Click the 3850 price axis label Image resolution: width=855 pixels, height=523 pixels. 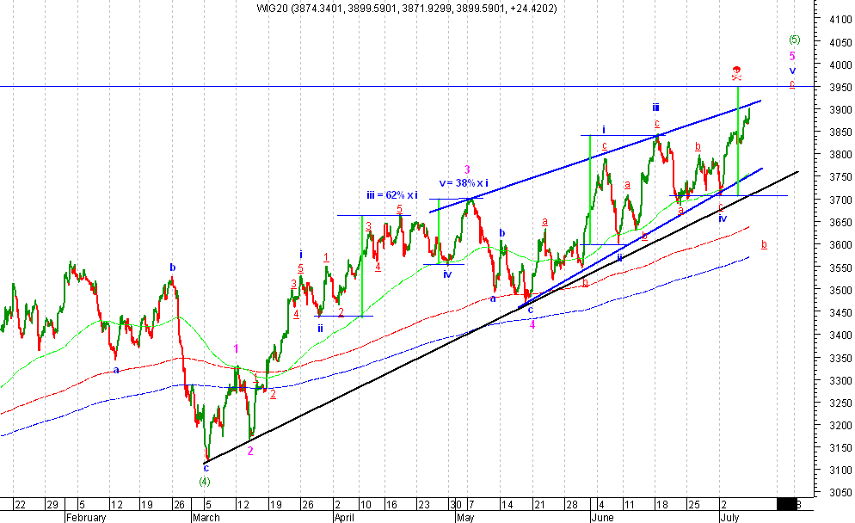[x=840, y=132]
